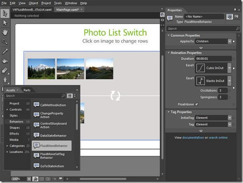Image resolution: width=243 pixels, height=183 pixels.
Task: Toggle assets grid view mode button
Action: point(70,96)
